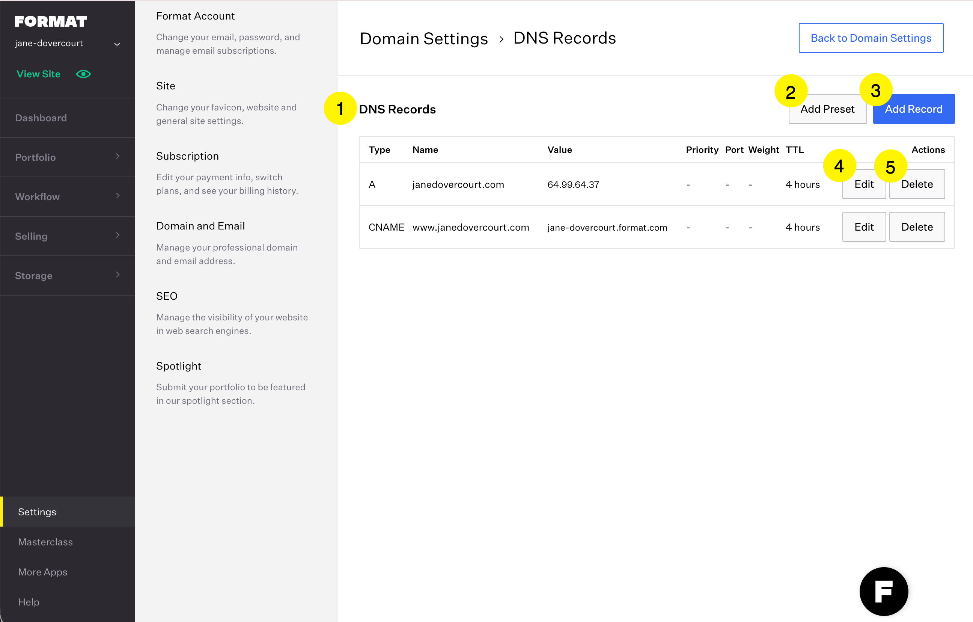
Task: Click the FORMAT logo in sidebar
Action: pyautogui.click(x=51, y=21)
